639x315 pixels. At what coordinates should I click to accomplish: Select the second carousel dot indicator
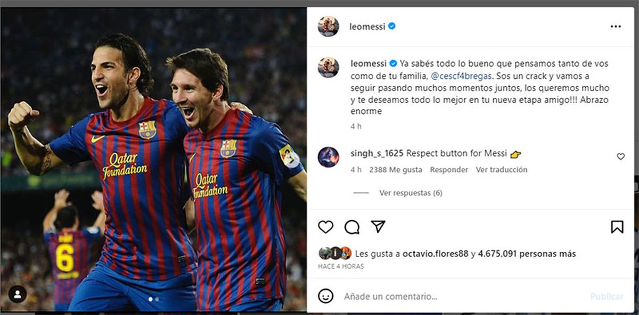point(157,300)
